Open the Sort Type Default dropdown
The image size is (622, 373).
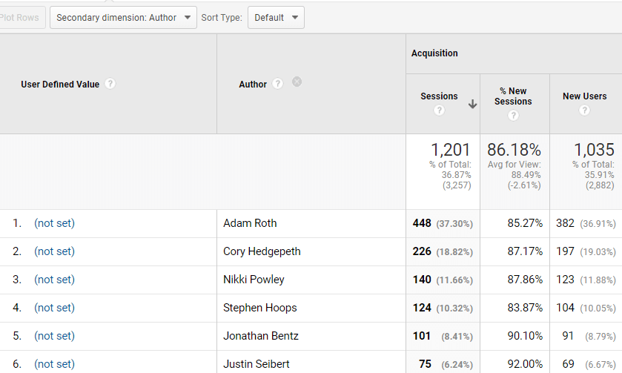(276, 18)
